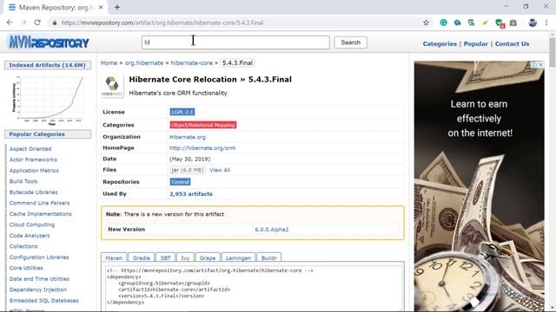The height and width of the screenshot is (312, 556).
Task: Open Command Line Parsers category
Action: 39,203
